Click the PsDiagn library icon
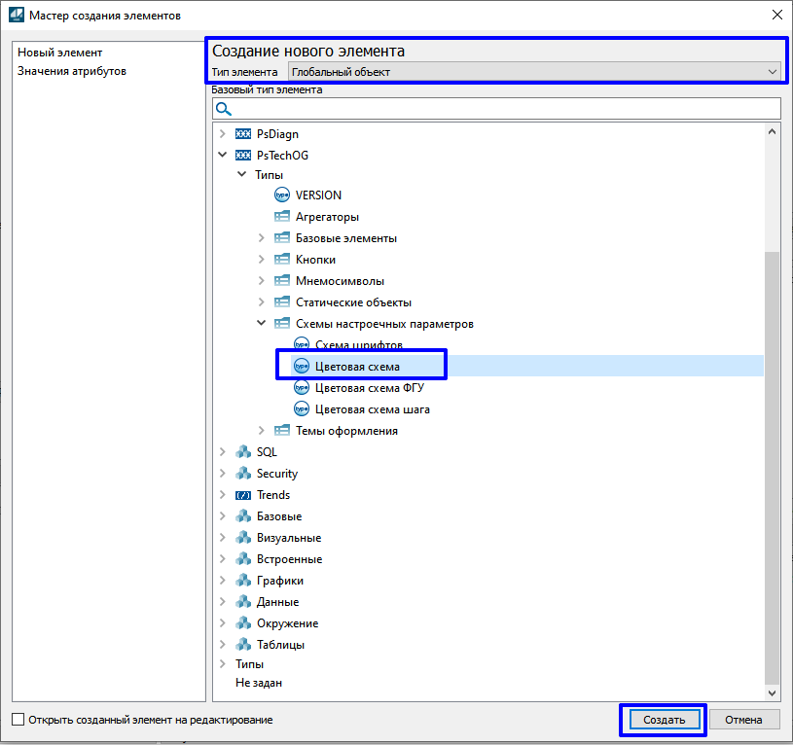 [243, 133]
